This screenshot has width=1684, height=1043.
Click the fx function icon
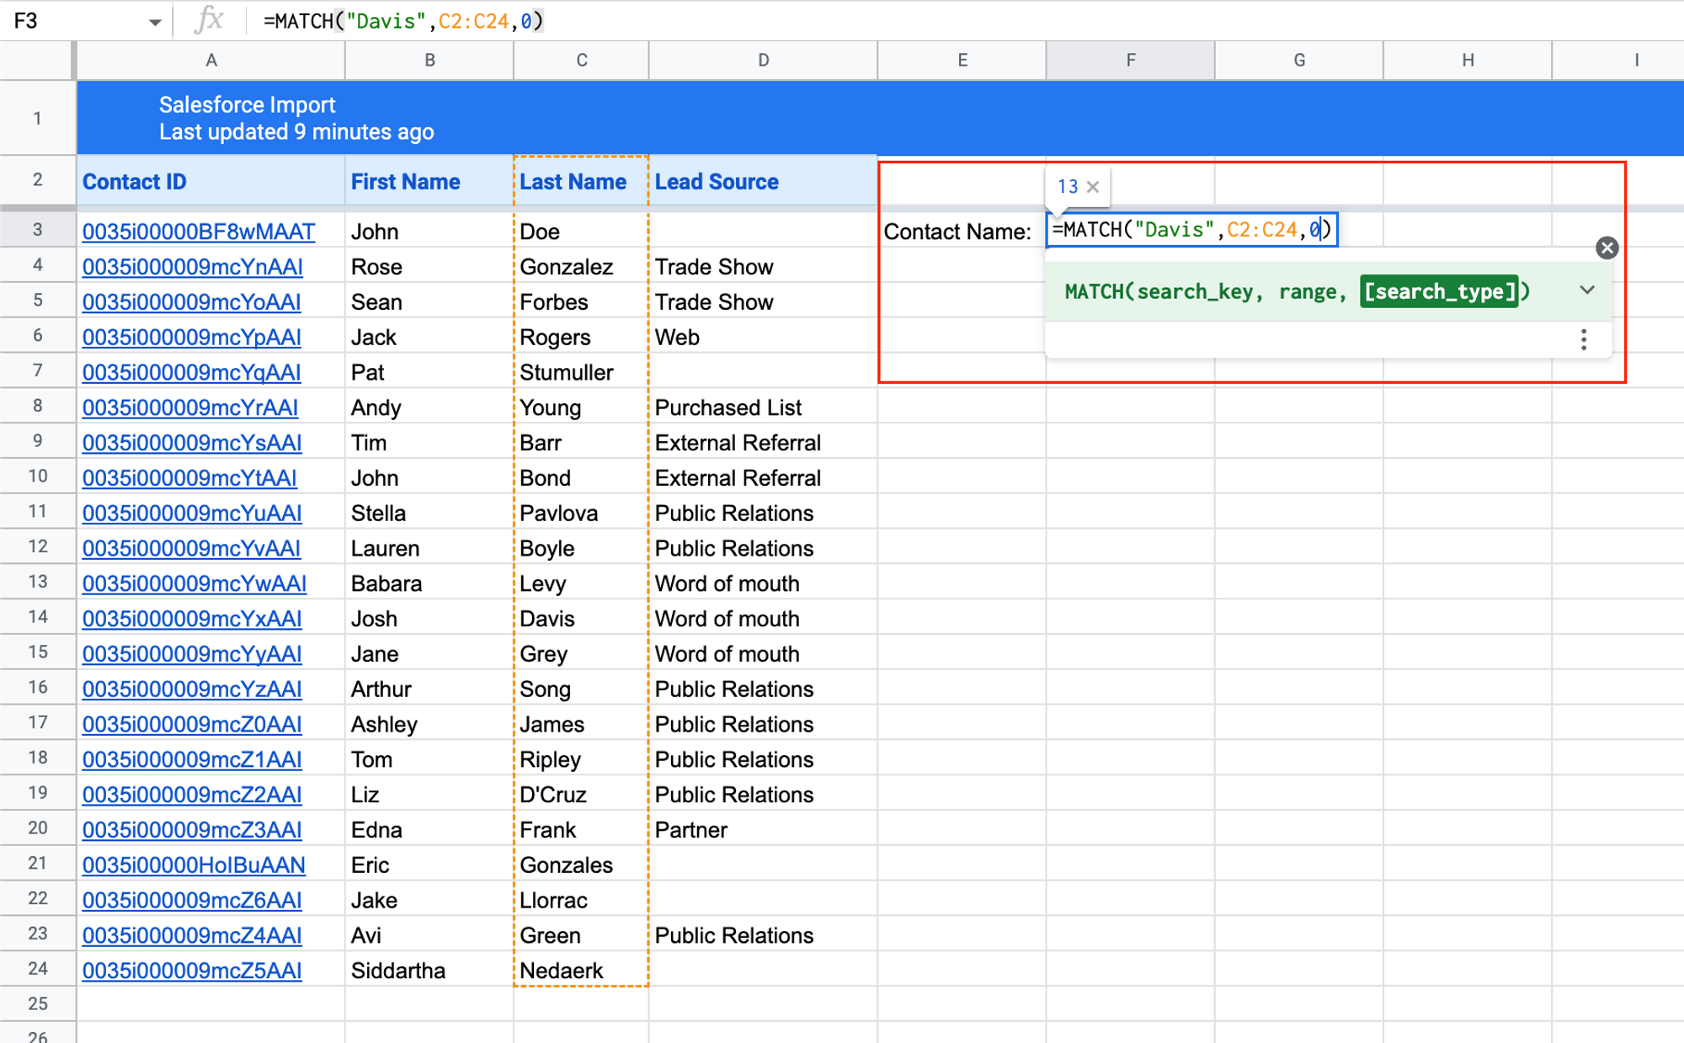[210, 20]
